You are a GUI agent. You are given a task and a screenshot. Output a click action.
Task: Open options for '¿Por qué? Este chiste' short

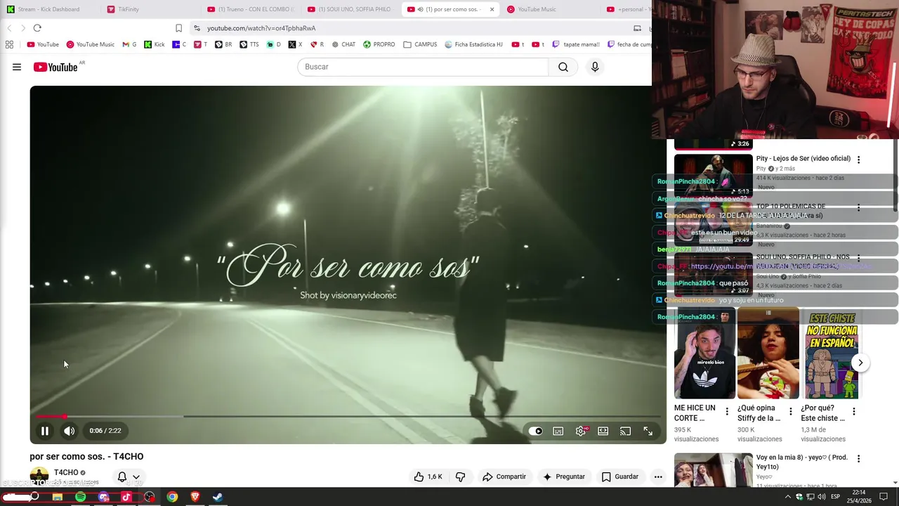[854, 411]
